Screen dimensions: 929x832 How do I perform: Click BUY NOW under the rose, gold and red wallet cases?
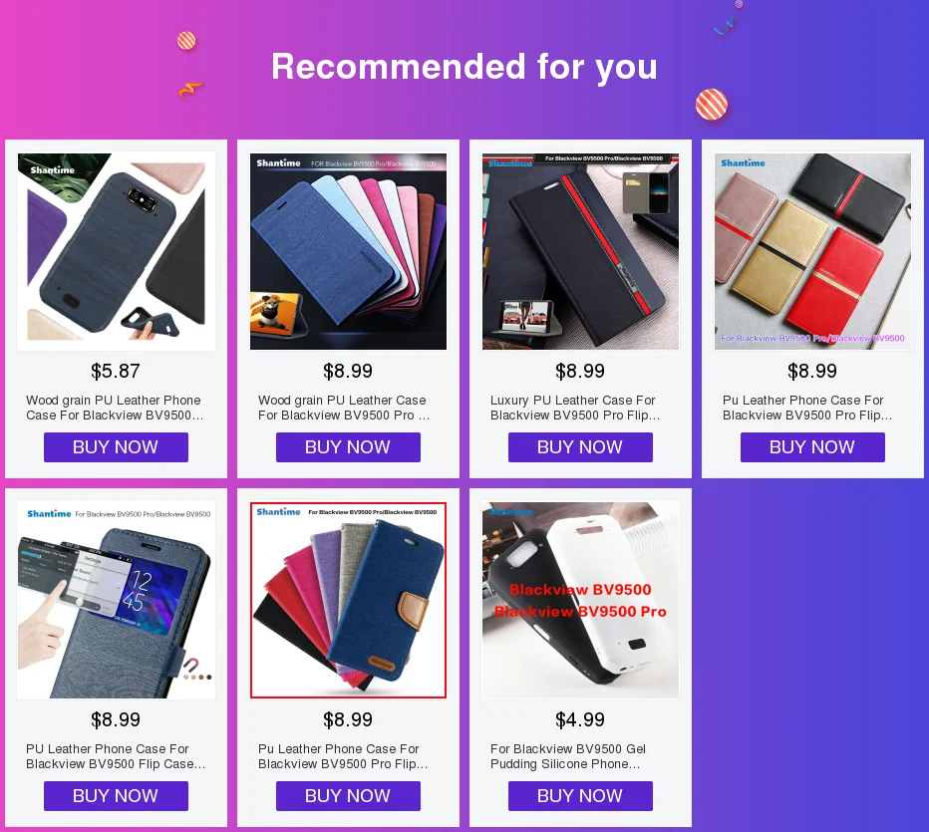click(x=813, y=447)
